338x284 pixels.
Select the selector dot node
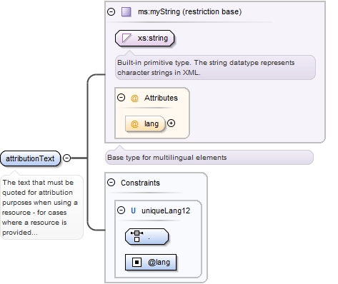pyautogui.click(x=146, y=237)
